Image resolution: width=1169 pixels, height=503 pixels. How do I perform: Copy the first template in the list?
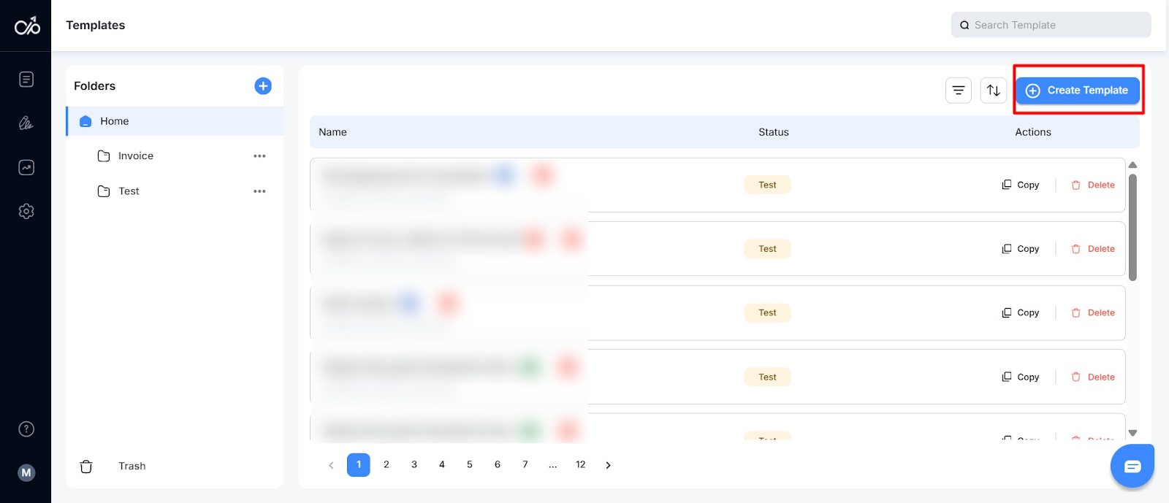(x=1020, y=185)
